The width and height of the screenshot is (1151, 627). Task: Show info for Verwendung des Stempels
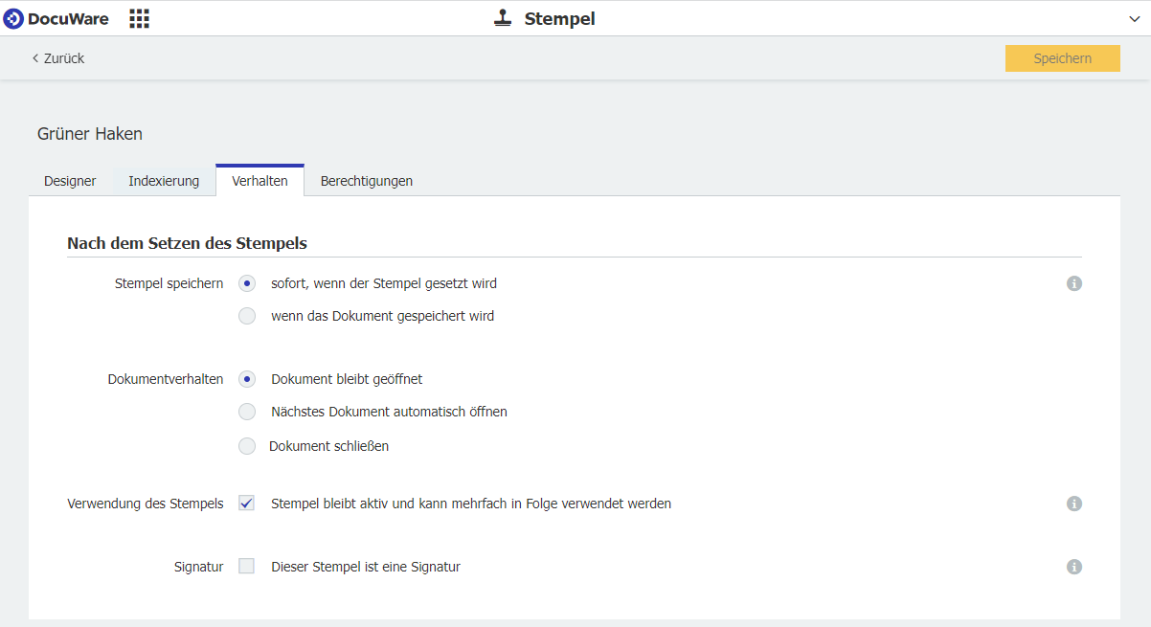(x=1074, y=504)
